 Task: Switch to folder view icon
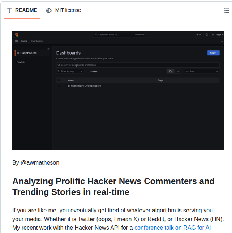coord(171,71)
